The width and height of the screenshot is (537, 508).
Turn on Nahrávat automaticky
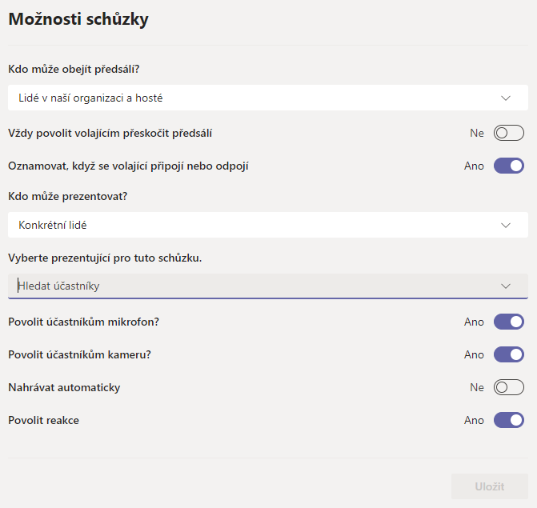pos(508,387)
